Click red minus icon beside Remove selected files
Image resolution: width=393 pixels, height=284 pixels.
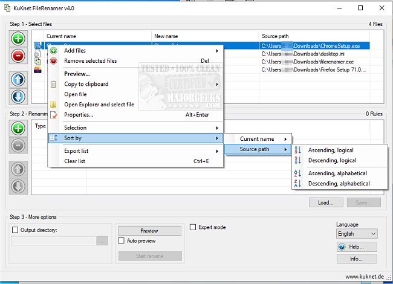point(53,61)
